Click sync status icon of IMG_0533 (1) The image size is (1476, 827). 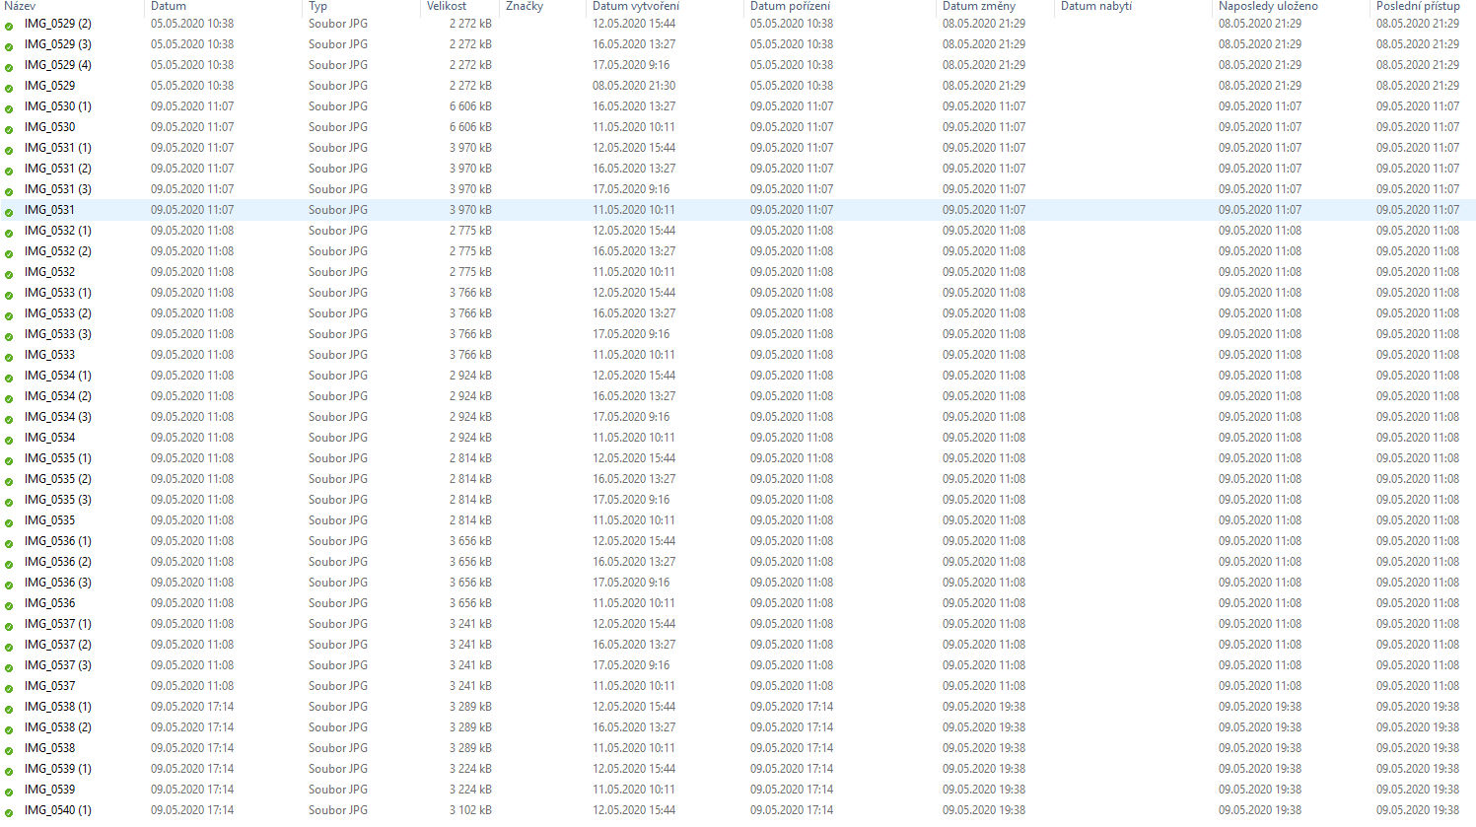tap(9, 294)
